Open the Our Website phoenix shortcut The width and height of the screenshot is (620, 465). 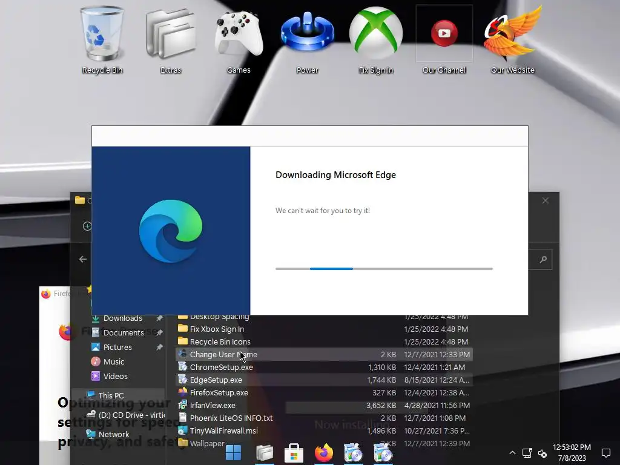coord(512,40)
